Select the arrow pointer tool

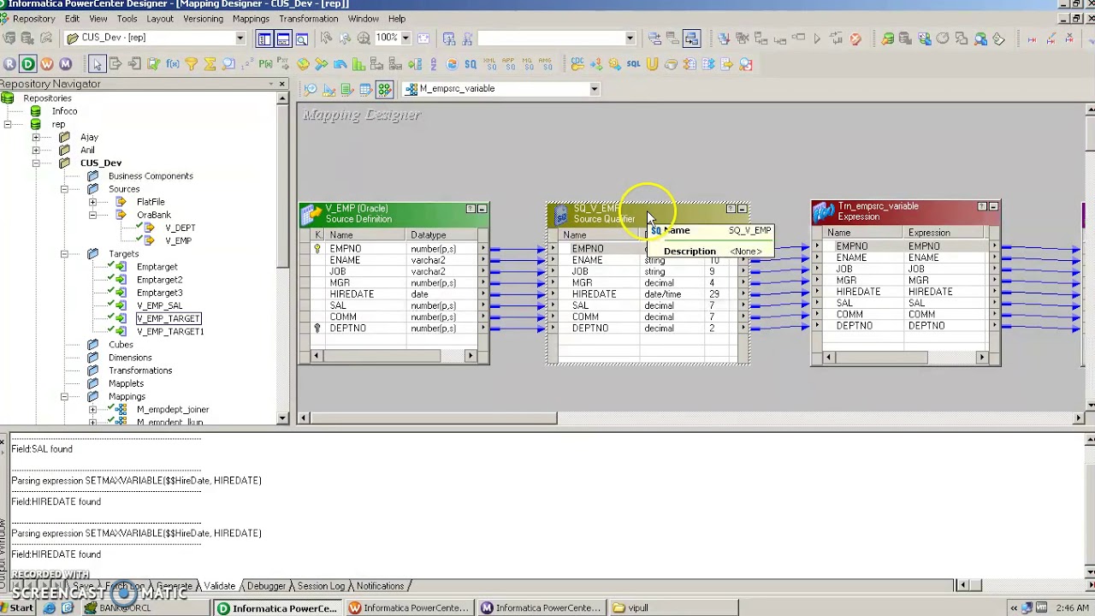pos(98,64)
